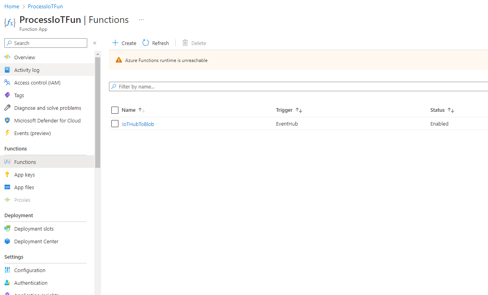This screenshot has height=295, width=488.
Task: Click the magnifier icon in name filter
Action: pyautogui.click(x=114, y=86)
